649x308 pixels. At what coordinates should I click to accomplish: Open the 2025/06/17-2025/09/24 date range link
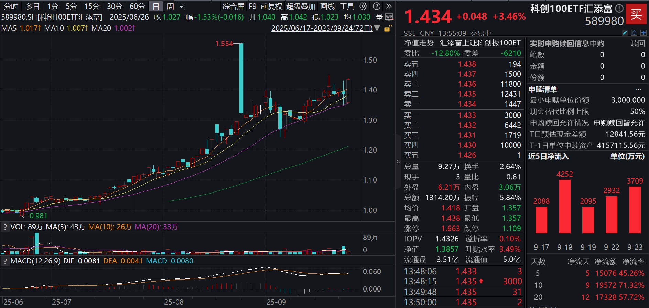point(322,28)
